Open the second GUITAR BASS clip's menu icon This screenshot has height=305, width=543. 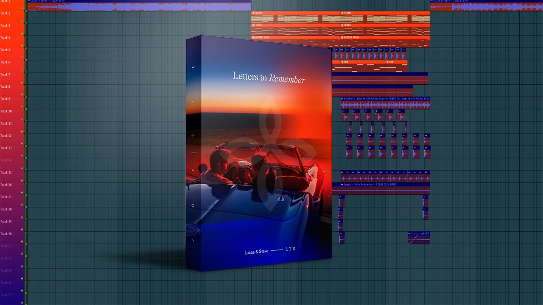pos(342,38)
